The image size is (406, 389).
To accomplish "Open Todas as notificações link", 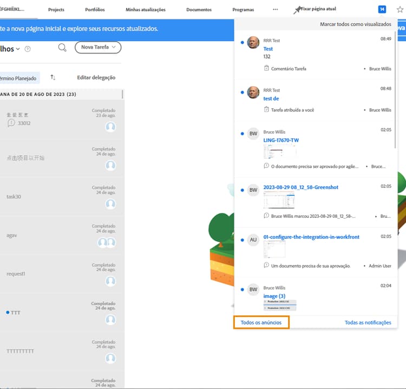I will click(368, 322).
